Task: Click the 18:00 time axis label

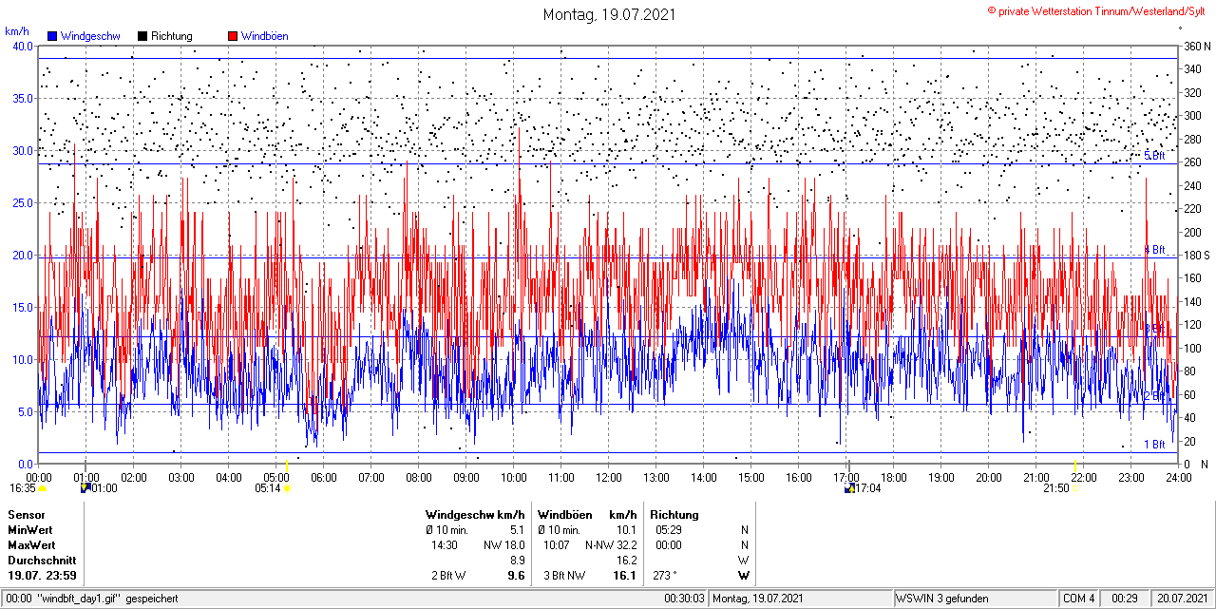Action: tap(893, 477)
